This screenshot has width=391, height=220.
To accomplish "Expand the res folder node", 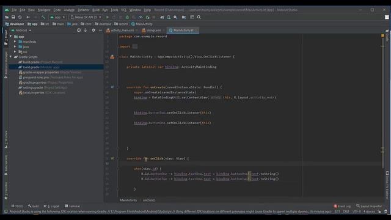I will (x=15, y=52).
